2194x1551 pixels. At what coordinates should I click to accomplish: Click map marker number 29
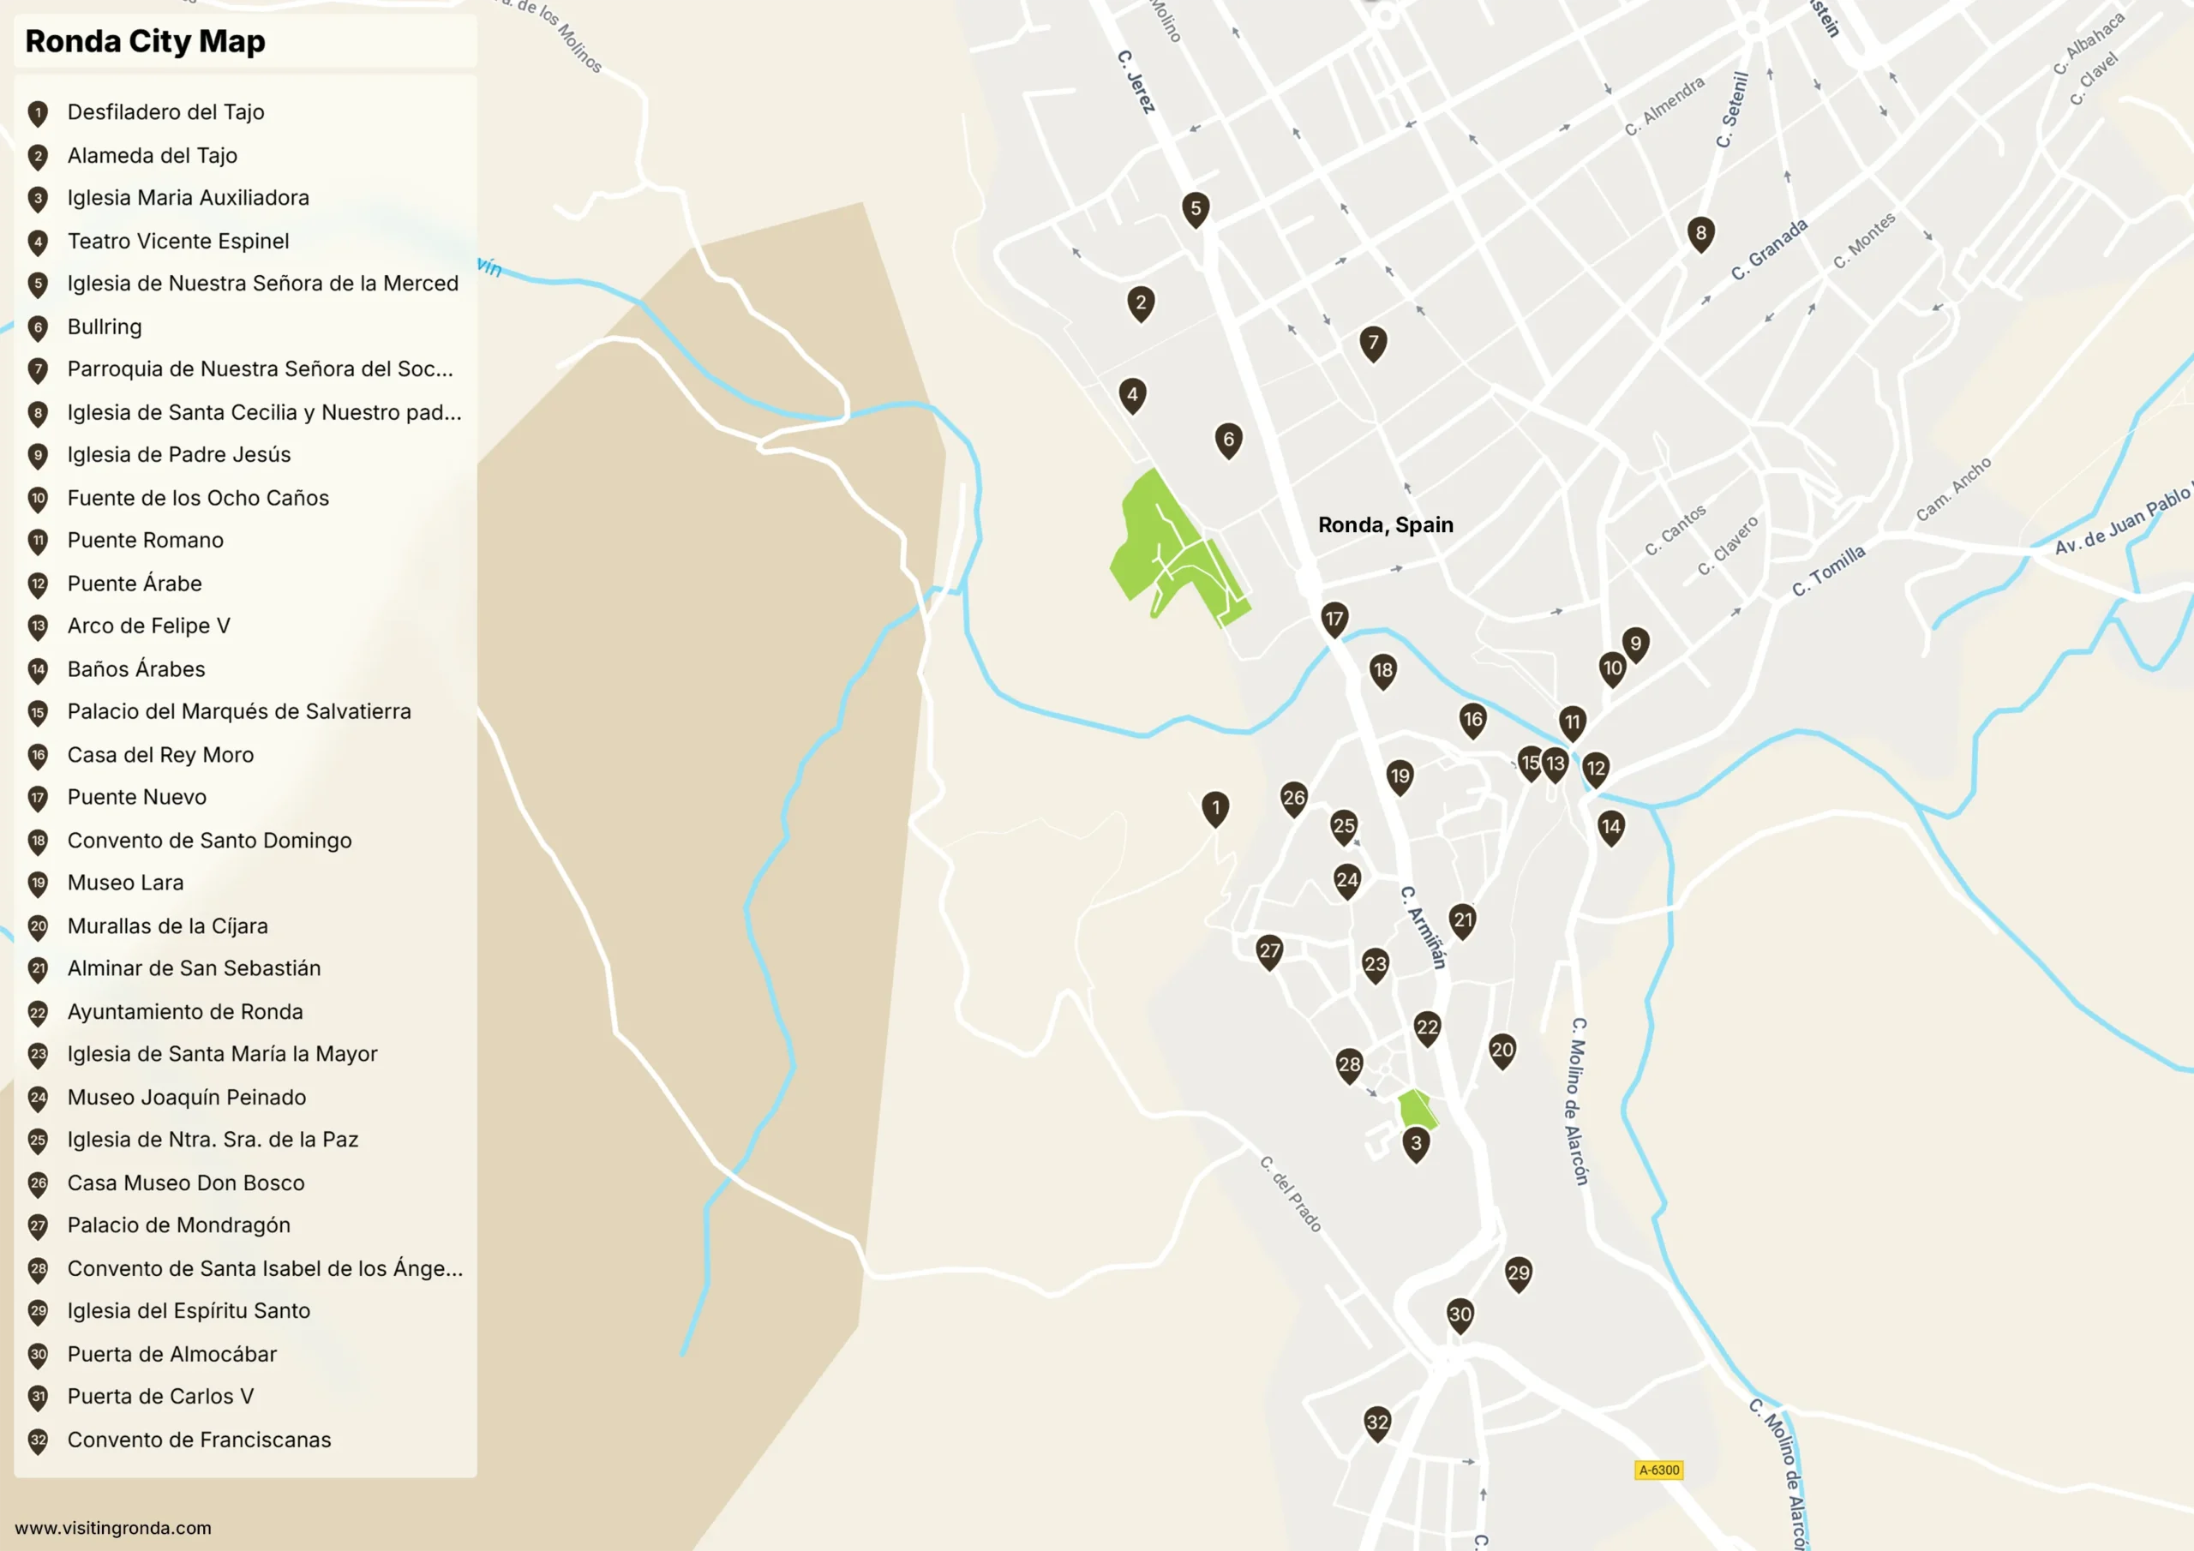[1519, 1273]
